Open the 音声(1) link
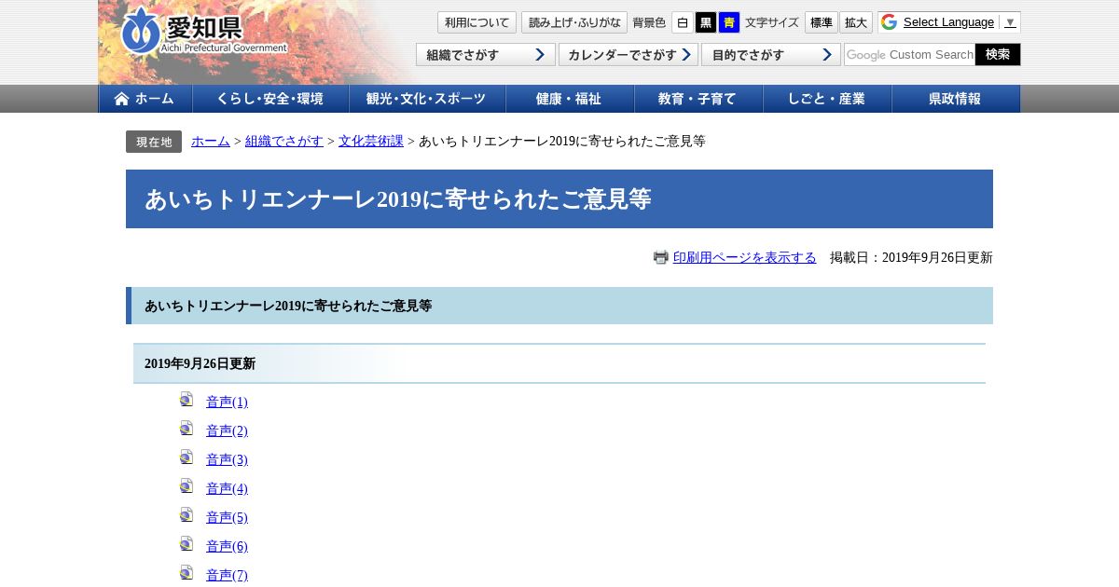This screenshot has height=587, width=1119. pos(227,402)
